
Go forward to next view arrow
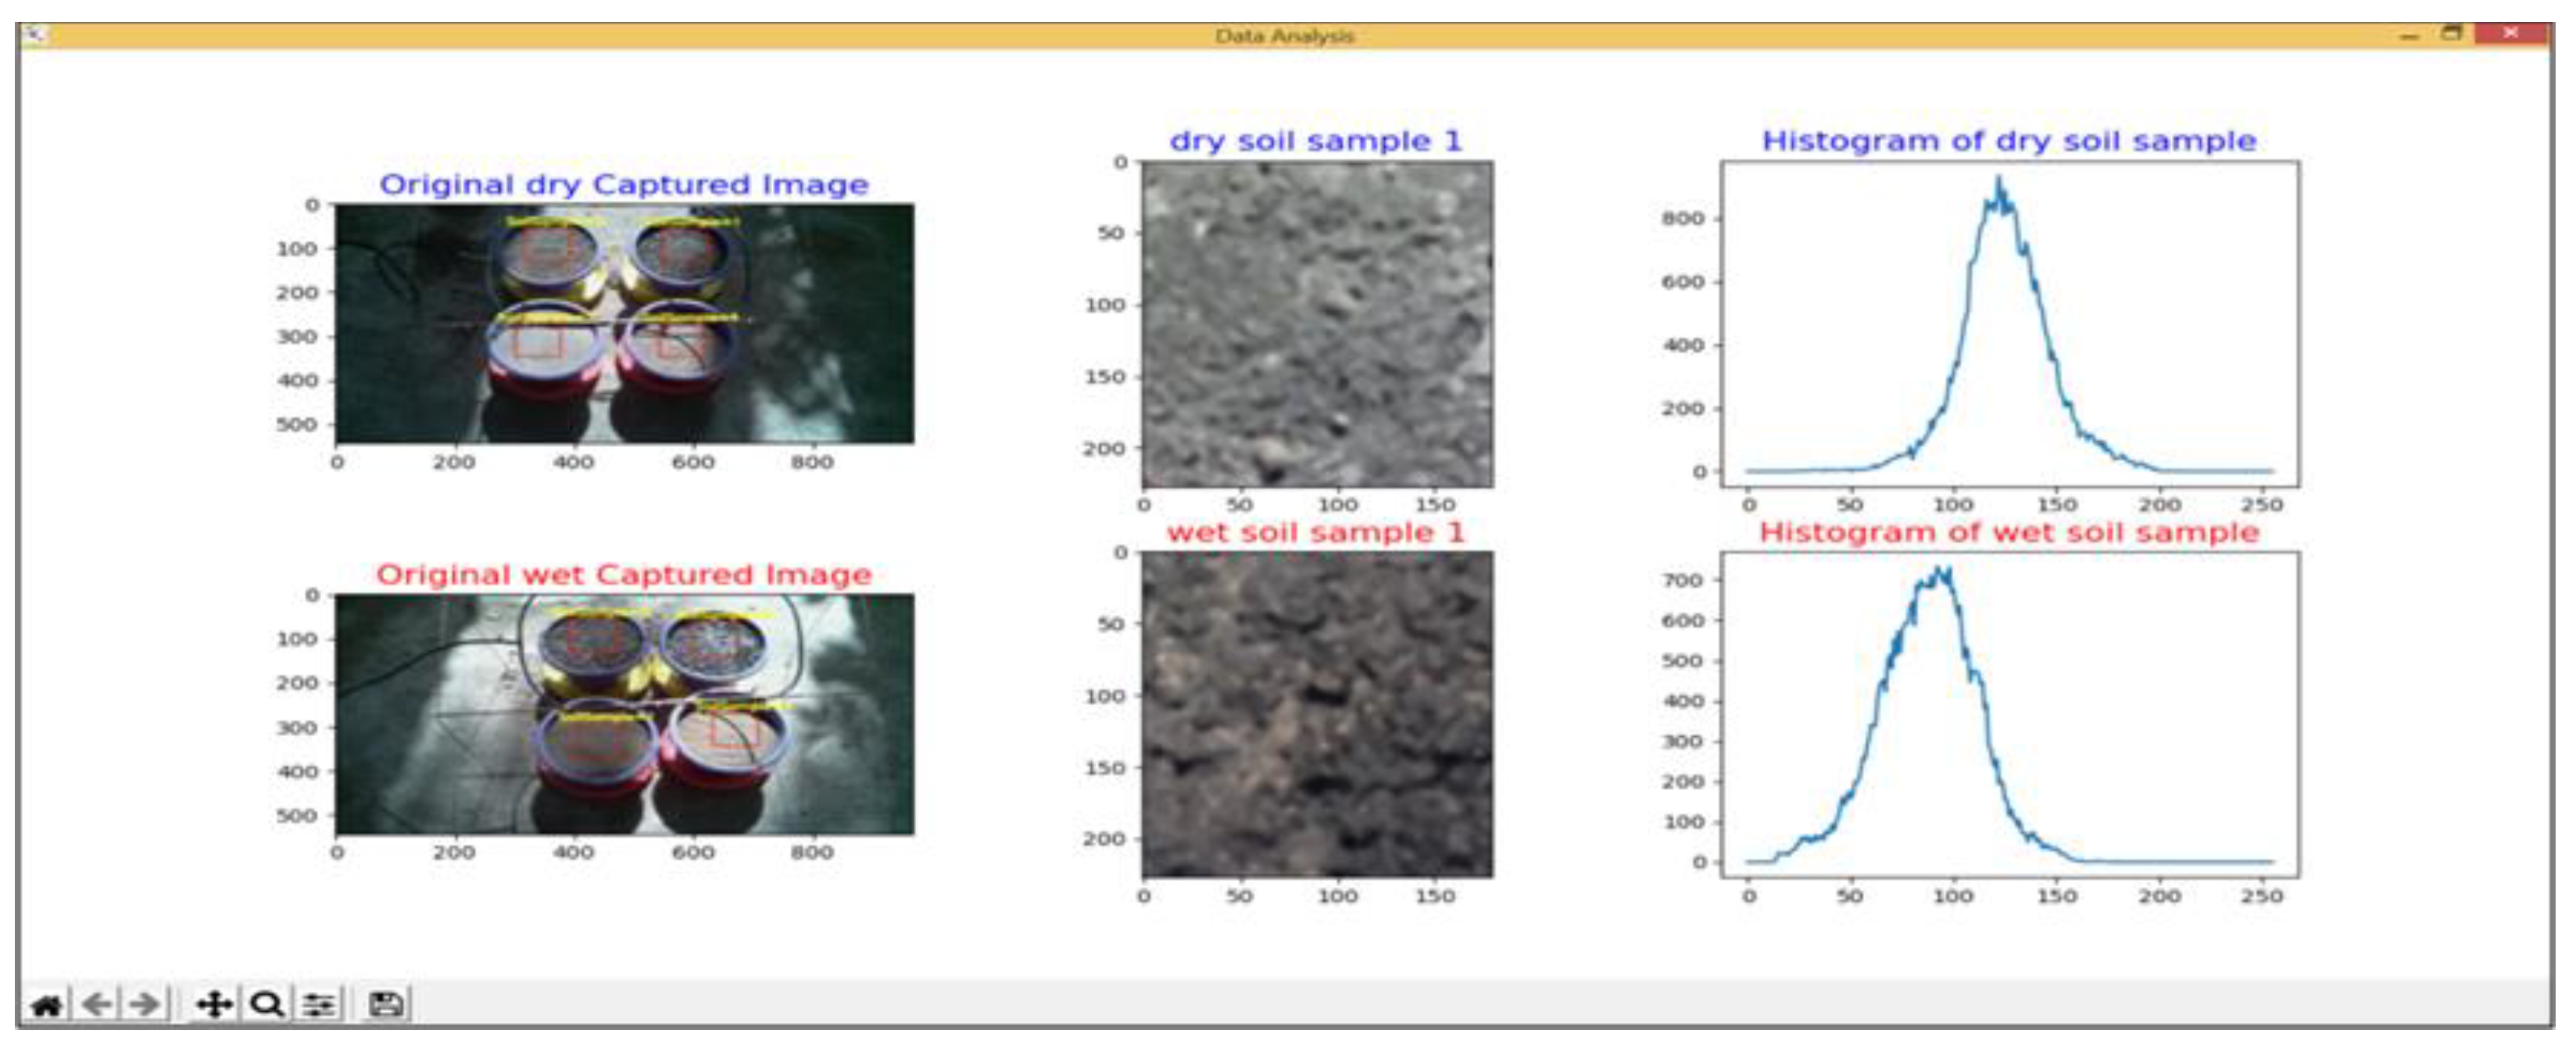click(x=145, y=1004)
